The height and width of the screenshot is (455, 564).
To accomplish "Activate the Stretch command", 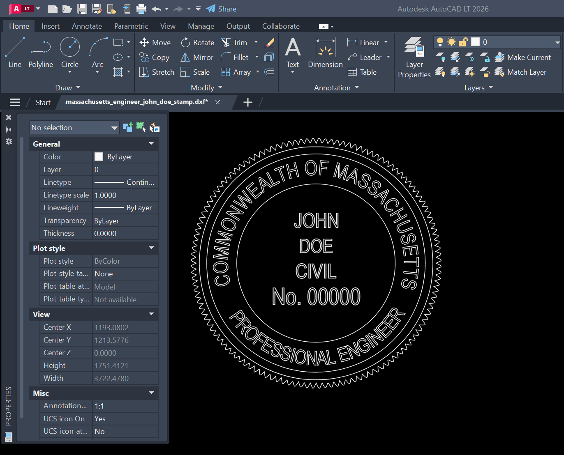I will point(157,72).
